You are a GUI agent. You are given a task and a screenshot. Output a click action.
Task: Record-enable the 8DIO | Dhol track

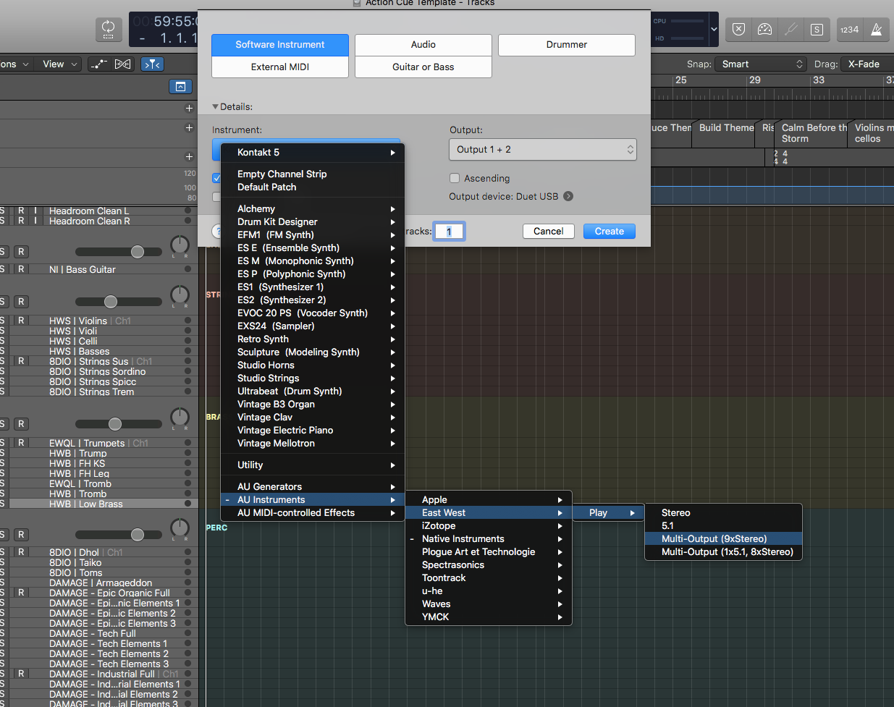point(21,552)
